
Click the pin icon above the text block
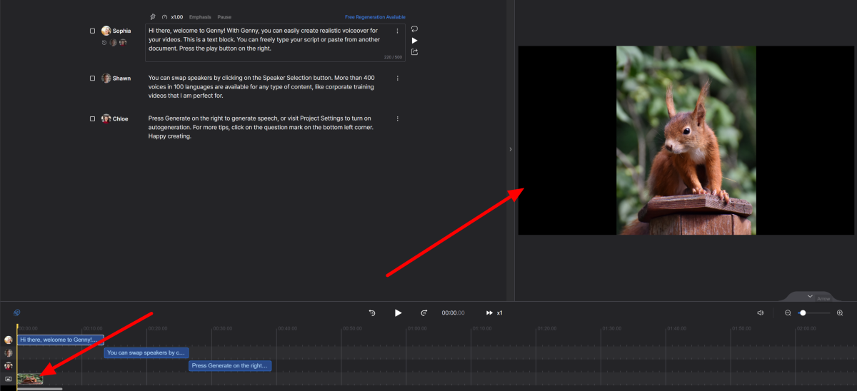(x=153, y=16)
